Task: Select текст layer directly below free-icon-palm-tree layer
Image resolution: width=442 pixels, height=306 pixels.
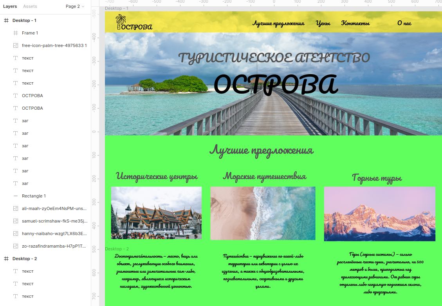Action: pos(45,58)
